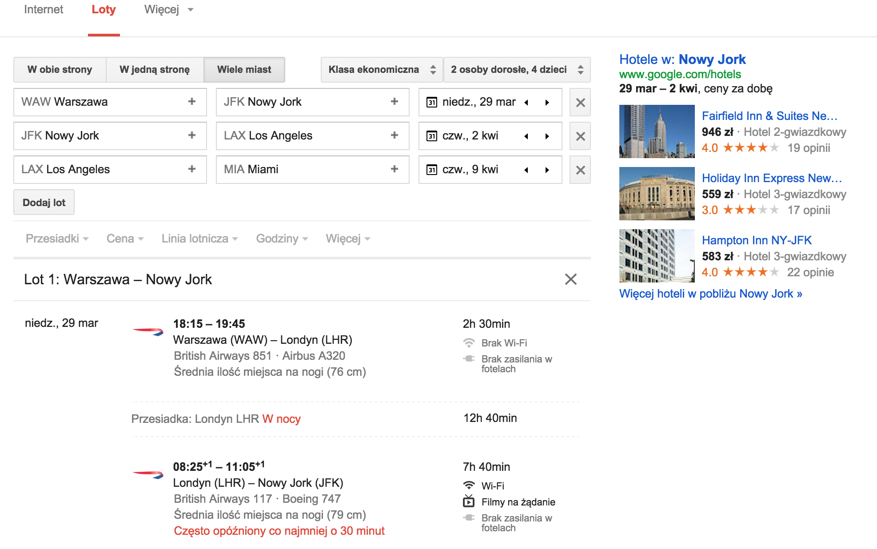Click Filmy na żądanie video icon
Viewport: 877px width, 549px height.
469,501
